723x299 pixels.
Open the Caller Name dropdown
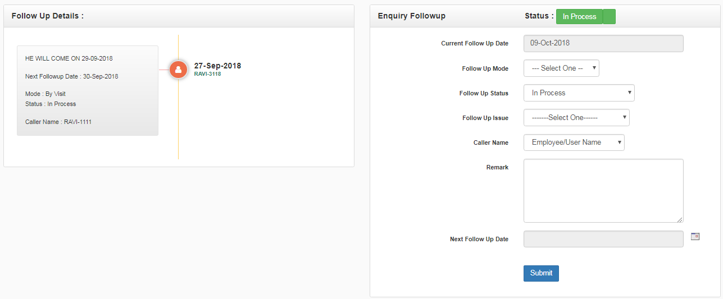(574, 142)
